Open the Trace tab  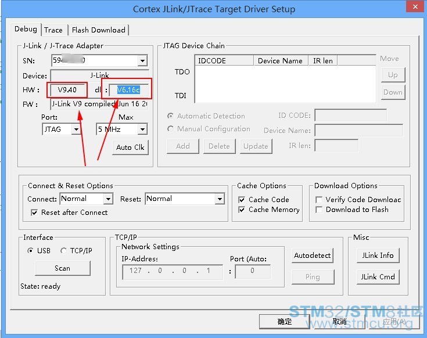[x=53, y=30]
